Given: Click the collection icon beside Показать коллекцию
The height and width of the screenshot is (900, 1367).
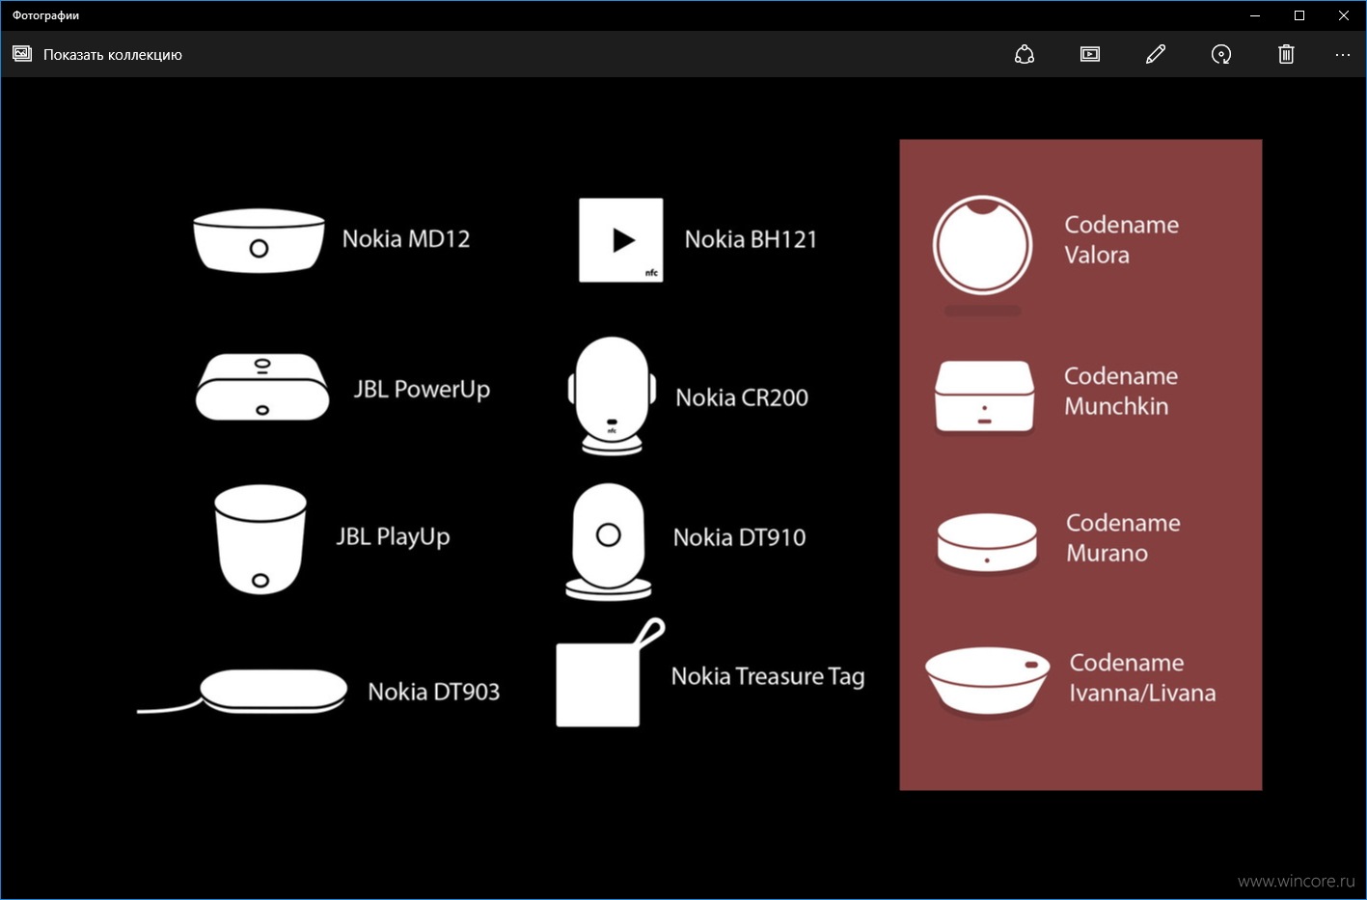Looking at the screenshot, I should coord(22,54).
